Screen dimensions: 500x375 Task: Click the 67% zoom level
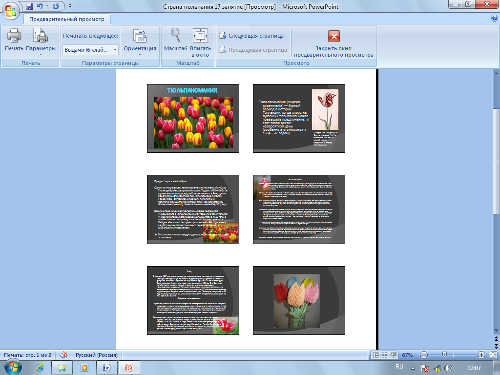point(407,355)
